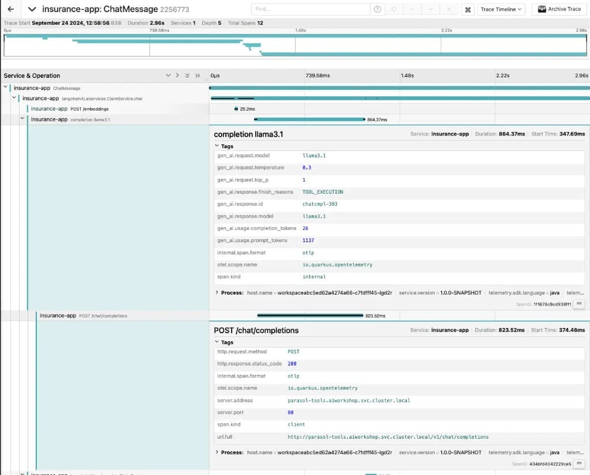Open keyboard shortcuts via the command icon

click(x=468, y=9)
